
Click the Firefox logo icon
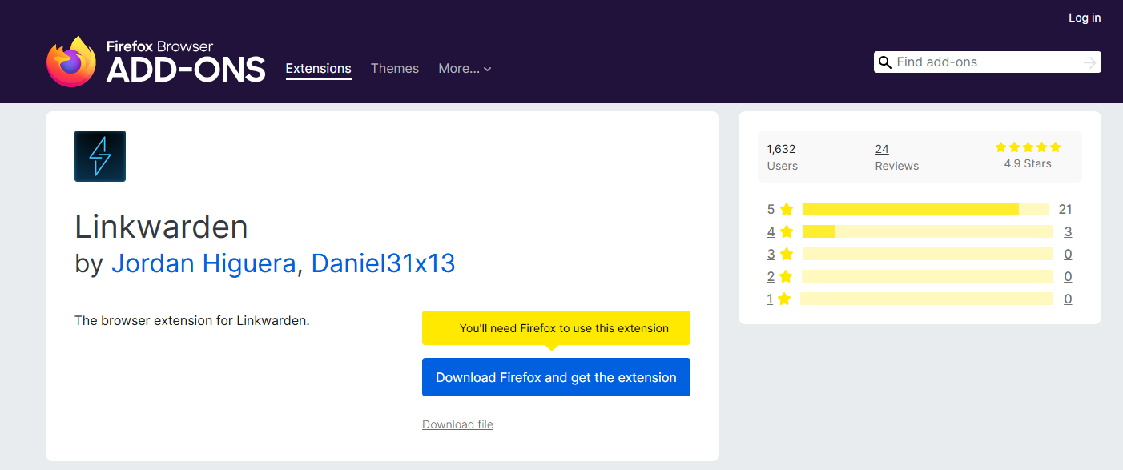coord(71,62)
